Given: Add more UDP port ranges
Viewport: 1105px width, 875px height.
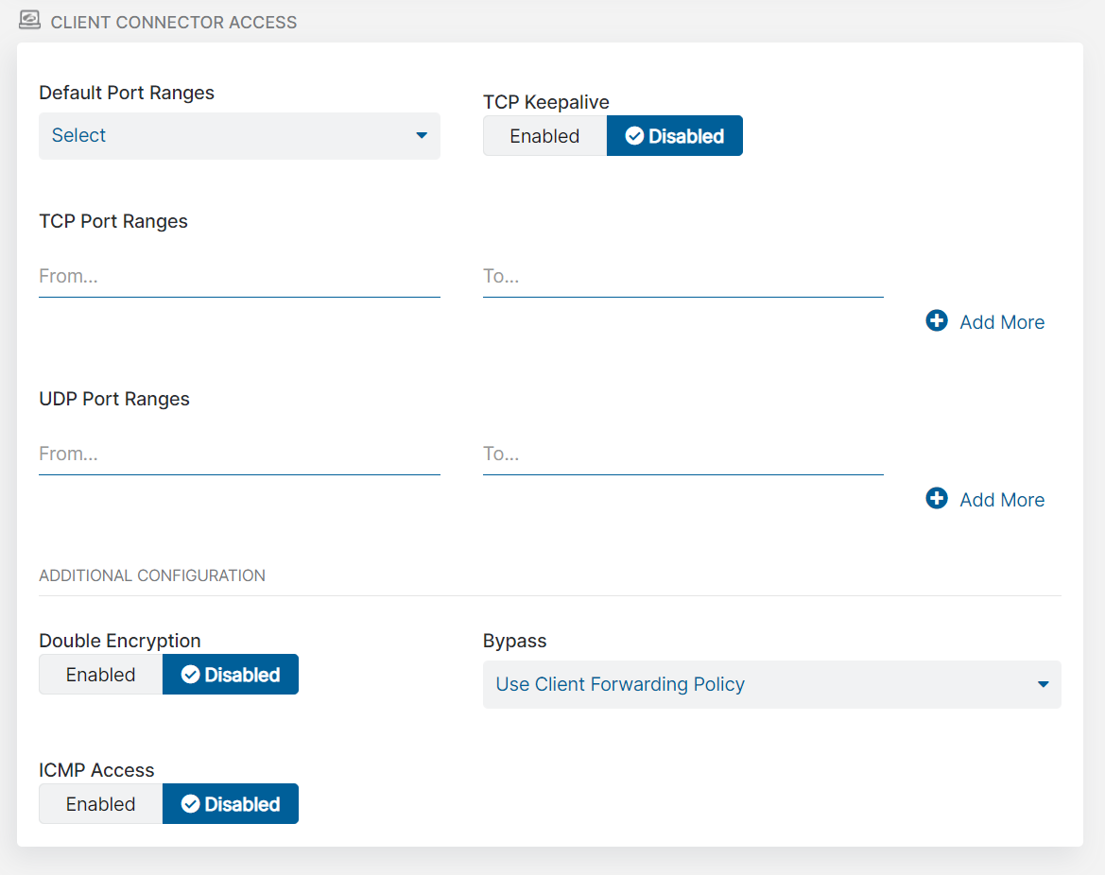Looking at the screenshot, I should click(1001, 500).
